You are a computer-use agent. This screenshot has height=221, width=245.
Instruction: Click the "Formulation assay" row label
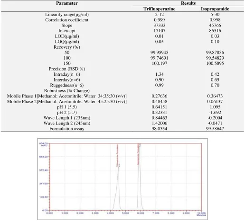(67, 129)
